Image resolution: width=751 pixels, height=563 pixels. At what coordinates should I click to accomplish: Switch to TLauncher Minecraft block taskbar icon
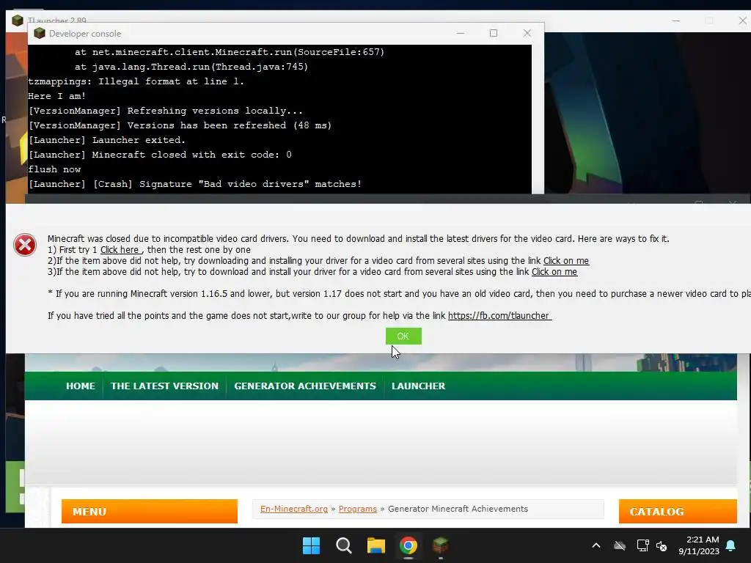pos(440,545)
